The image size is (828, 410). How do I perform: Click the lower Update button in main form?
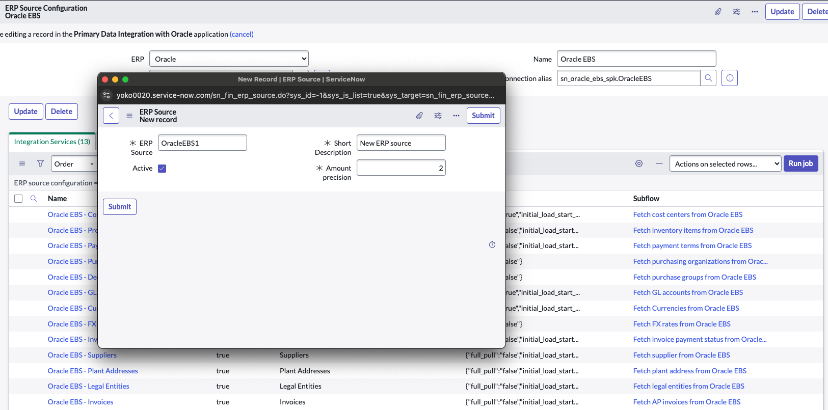tap(25, 112)
